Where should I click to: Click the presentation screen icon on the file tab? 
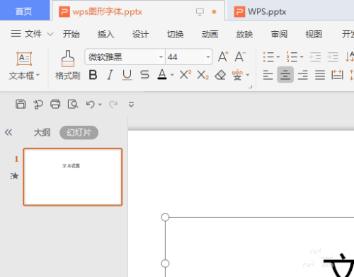[200, 12]
